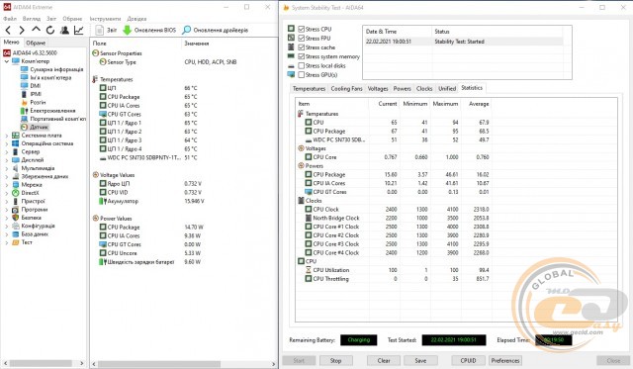Collapse the Комп'ютер tree node
This screenshot has height=369, width=633.
(7, 61)
